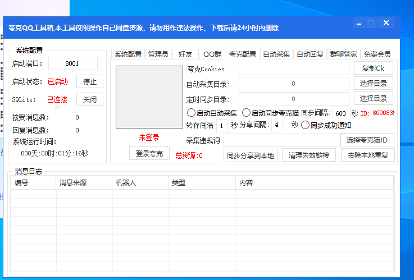Click the 夸克Cookies input field

point(294,69)
